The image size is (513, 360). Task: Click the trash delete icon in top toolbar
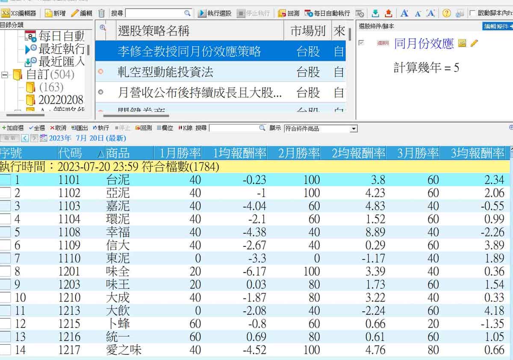101,13
